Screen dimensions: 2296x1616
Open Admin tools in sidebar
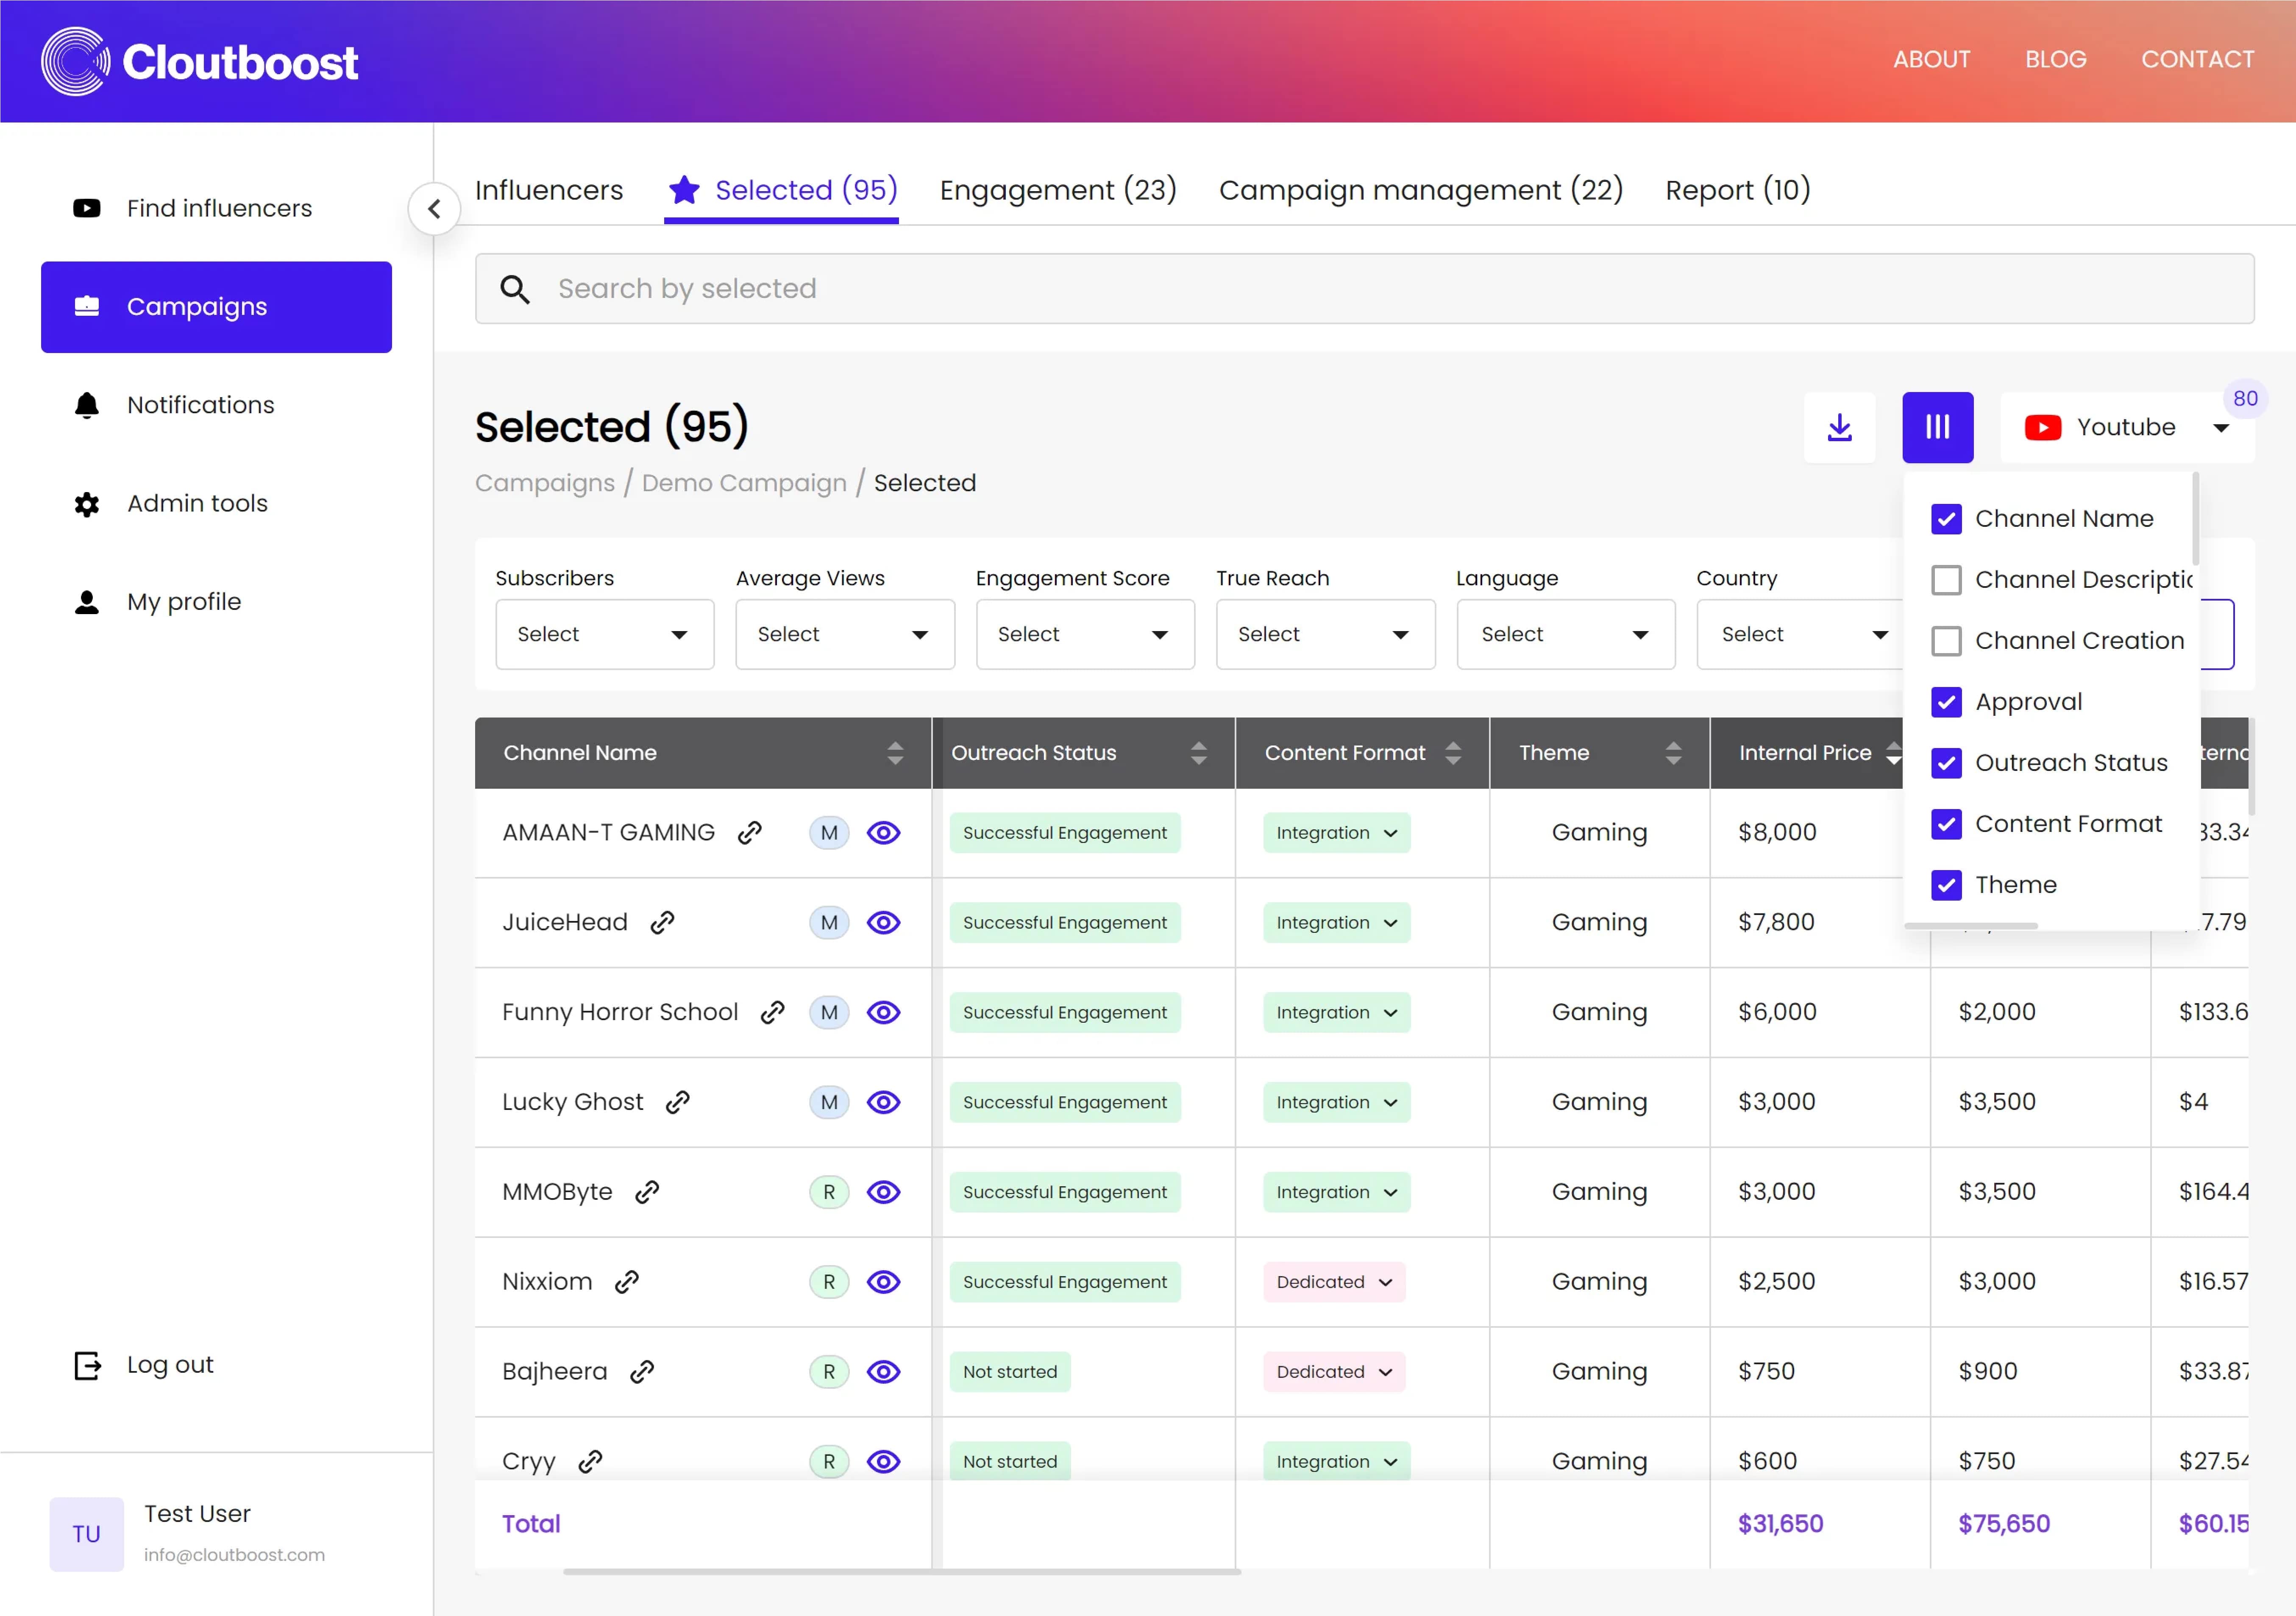coord(216,503)
